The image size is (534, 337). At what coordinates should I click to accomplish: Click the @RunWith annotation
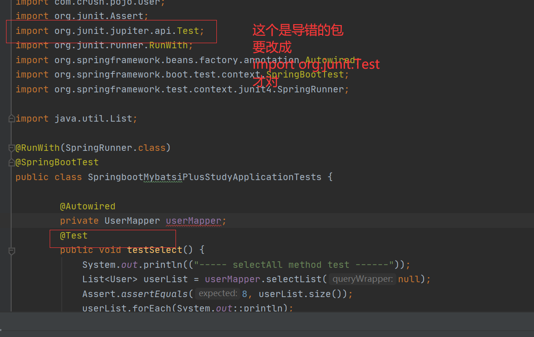[x=38, y=148]
